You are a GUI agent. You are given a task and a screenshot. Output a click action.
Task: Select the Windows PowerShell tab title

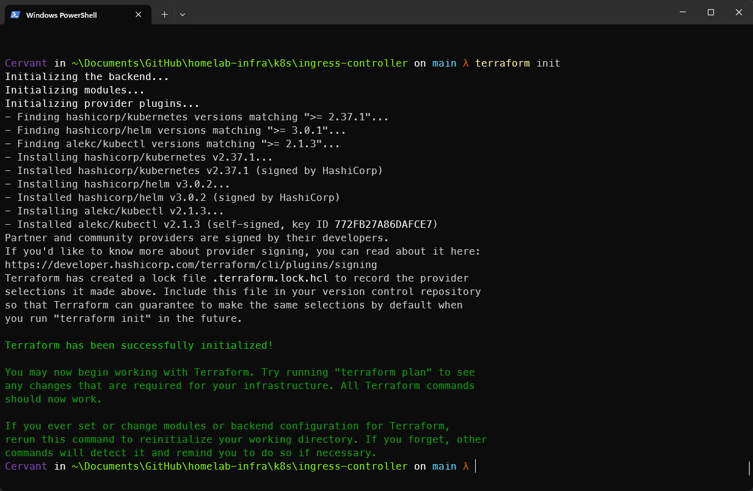(61, 15)
